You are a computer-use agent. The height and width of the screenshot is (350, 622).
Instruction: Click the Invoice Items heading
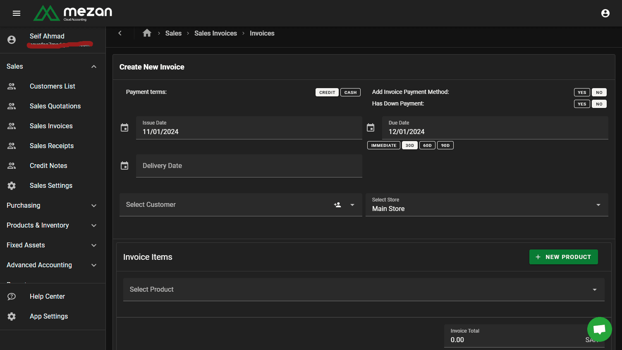[148, 257]
